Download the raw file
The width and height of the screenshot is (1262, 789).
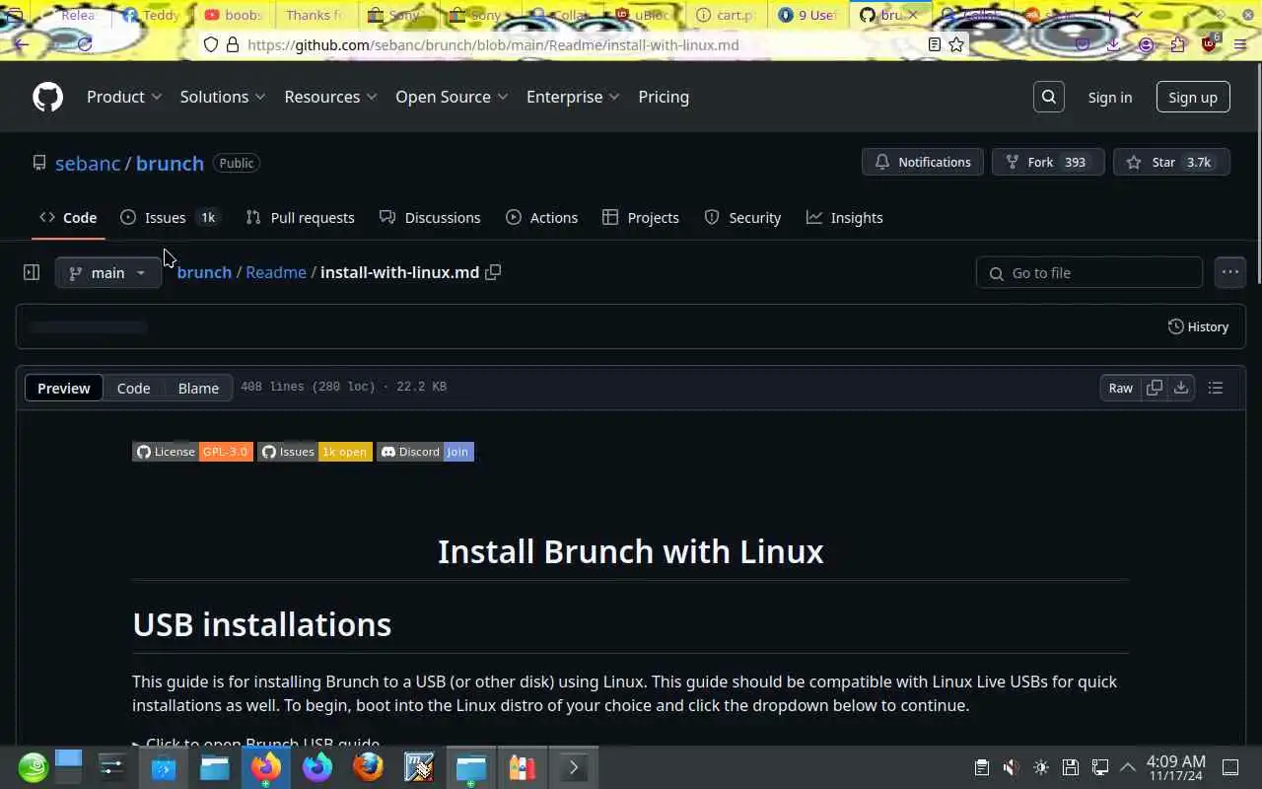coord(1181,388)
